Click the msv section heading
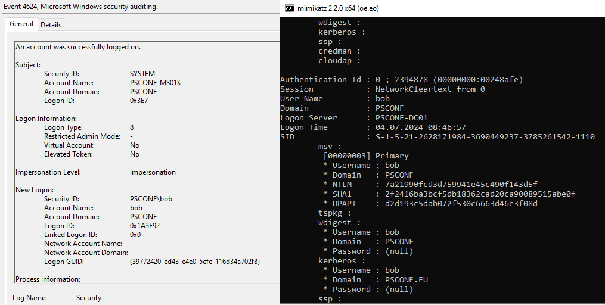 (x=330, y=146)
